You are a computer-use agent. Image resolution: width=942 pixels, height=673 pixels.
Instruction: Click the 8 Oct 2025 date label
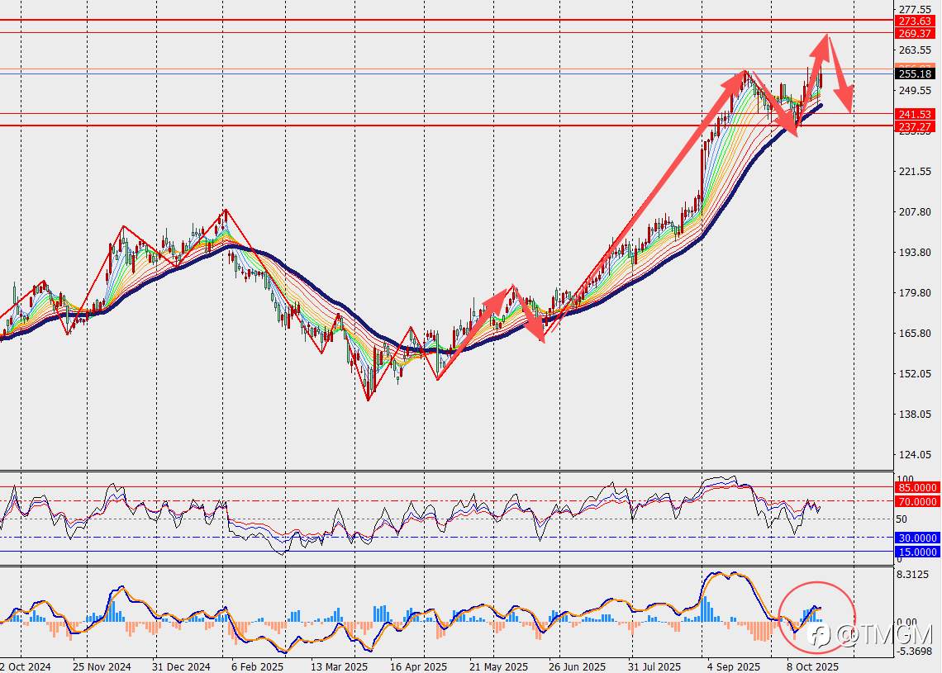tap(813, 667)
